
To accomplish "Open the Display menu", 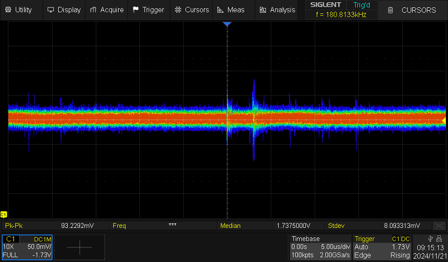I will click(x=64, y=9).
